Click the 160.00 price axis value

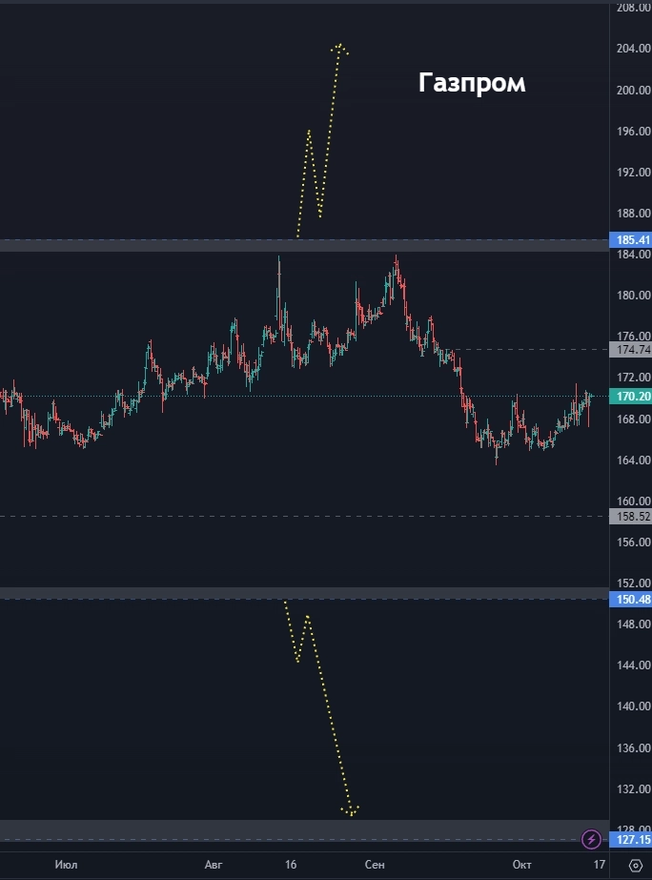pos(633,501)
